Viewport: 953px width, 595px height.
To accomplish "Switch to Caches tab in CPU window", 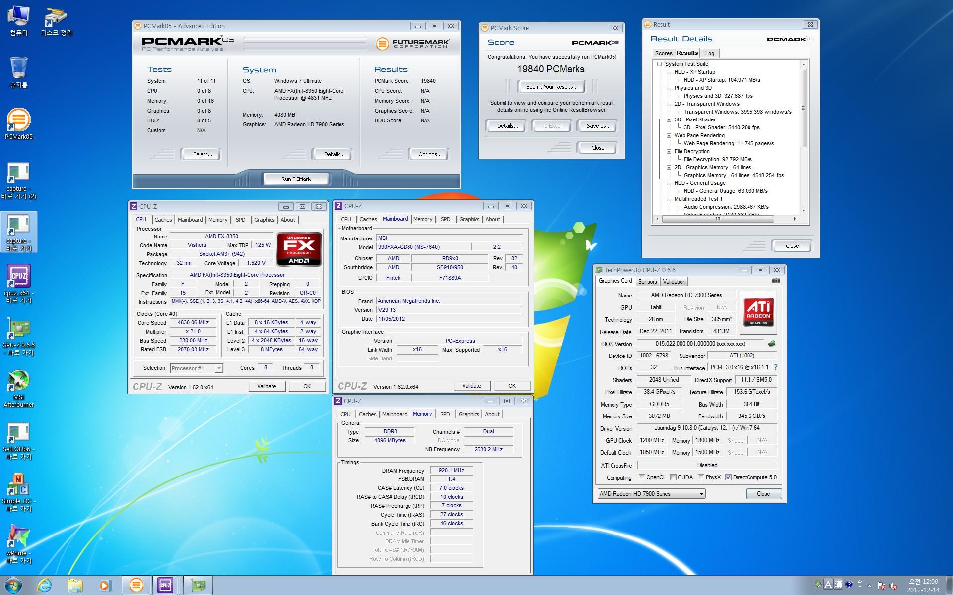I will coord(163,220).
